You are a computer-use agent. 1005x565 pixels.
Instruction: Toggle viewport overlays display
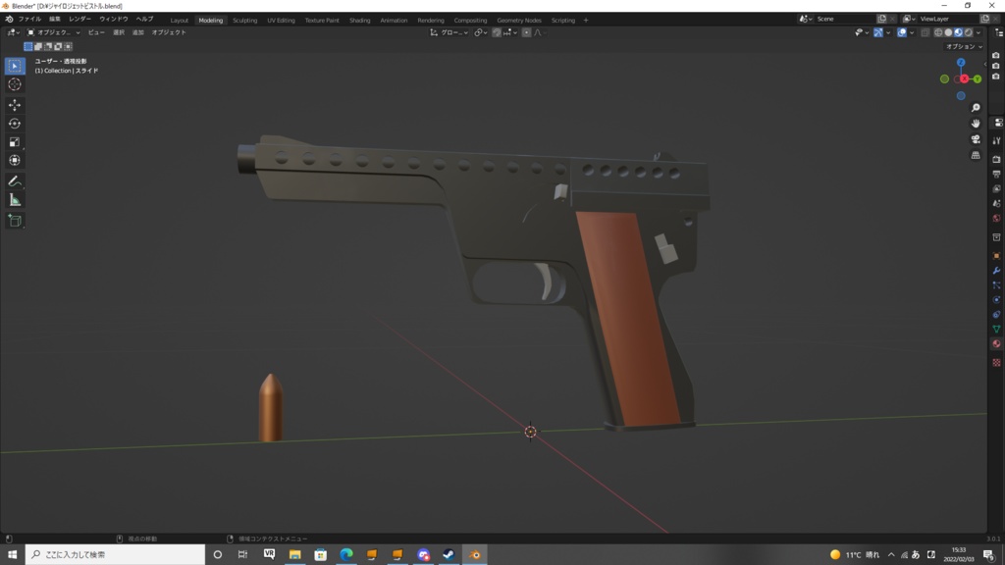click(902, 32)
